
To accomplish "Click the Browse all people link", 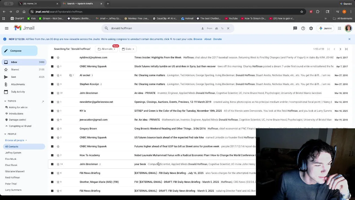I will (16, 140).
